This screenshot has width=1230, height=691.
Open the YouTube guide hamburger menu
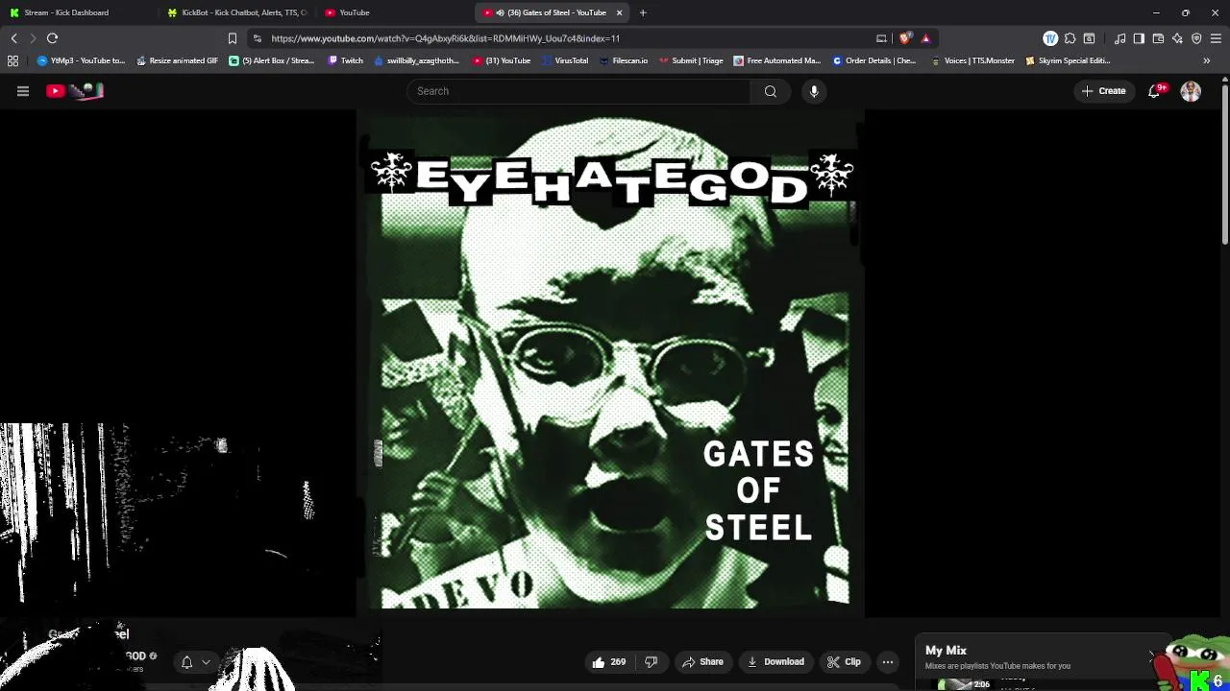(23, 91)
